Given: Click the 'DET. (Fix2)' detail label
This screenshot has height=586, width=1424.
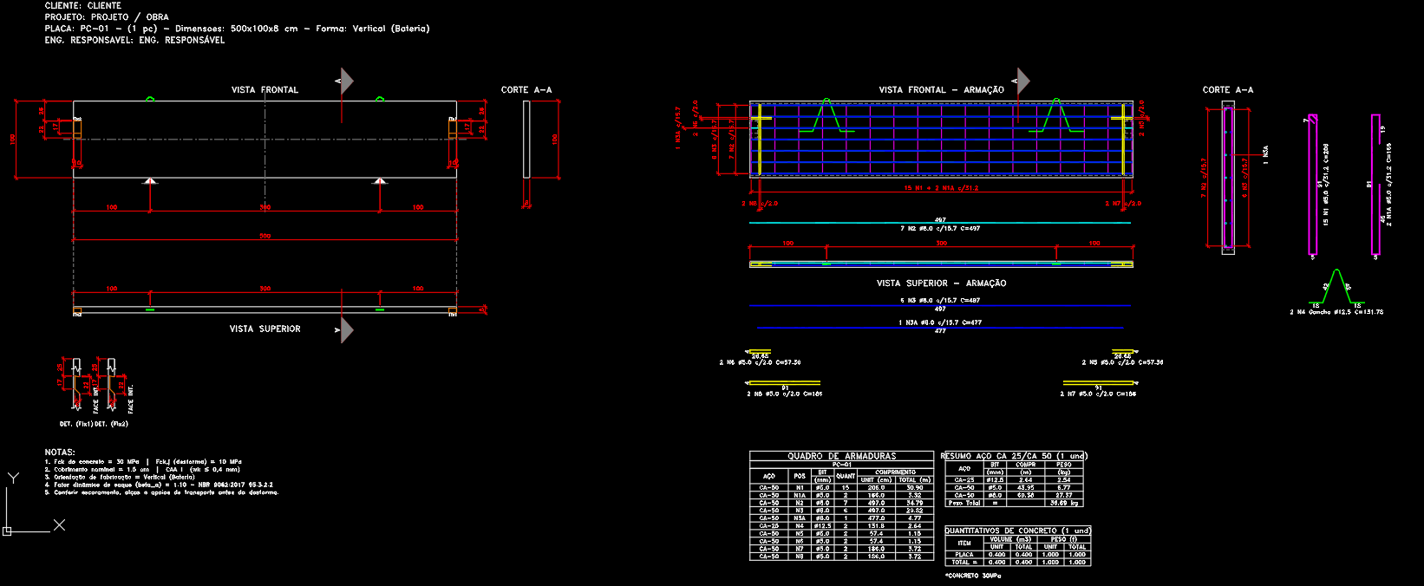Looking at the screenshot, I should [x=111, y=424].
